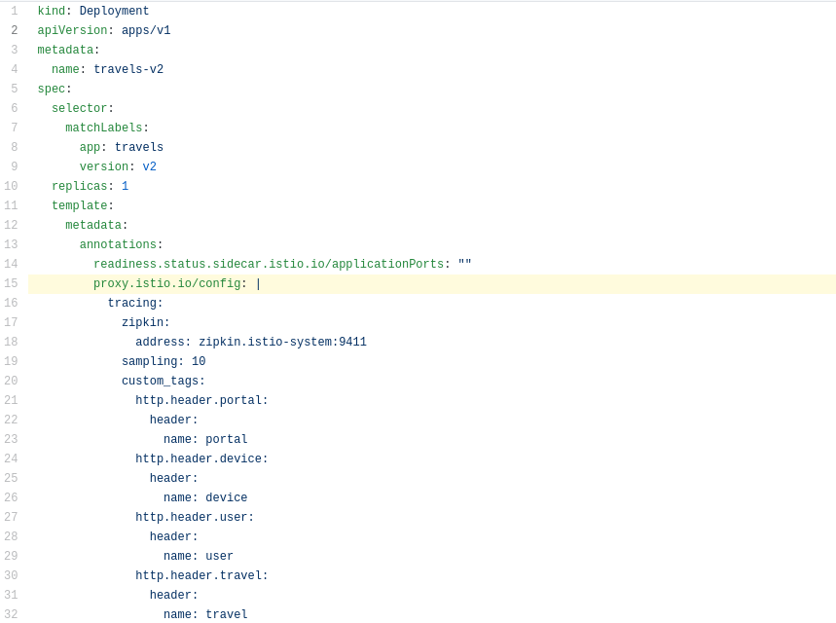The width and height of the screenshot is (836, 623).
Task: Click the Deployment value on line 1
Action: pos(113,11)
